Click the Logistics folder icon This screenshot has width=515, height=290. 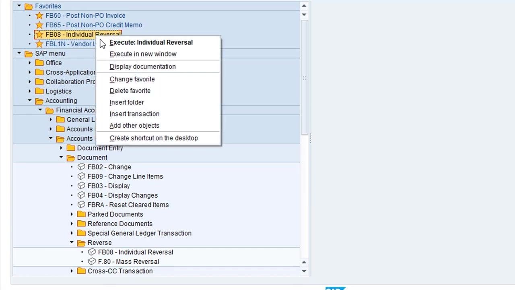click(x=39, y=91)
